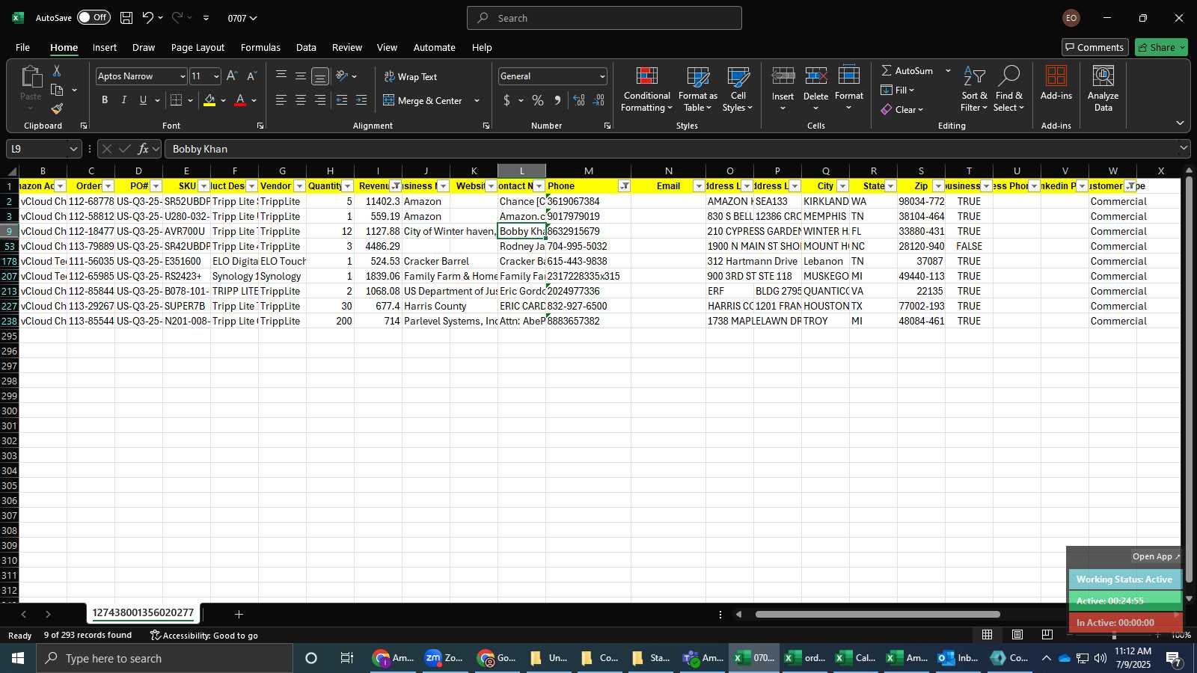Toggle Wrap Text option

pyautogui.click(x=411, y=76)
